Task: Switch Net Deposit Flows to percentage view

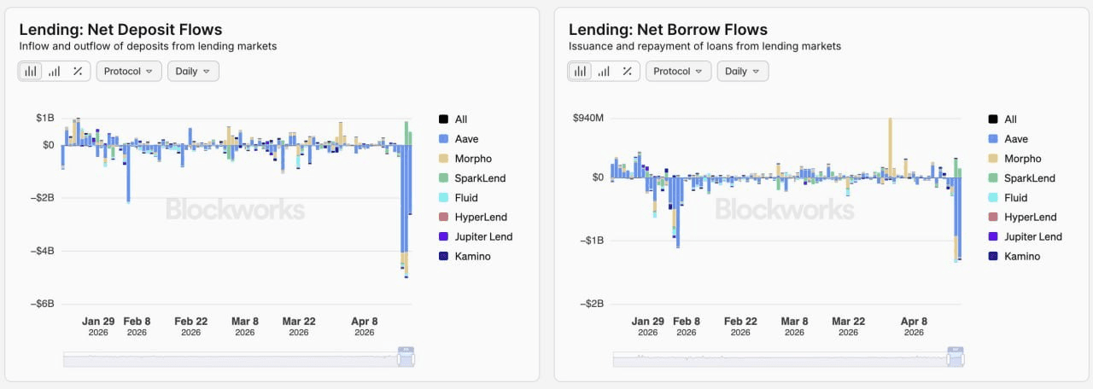Action: click(77, 71)
